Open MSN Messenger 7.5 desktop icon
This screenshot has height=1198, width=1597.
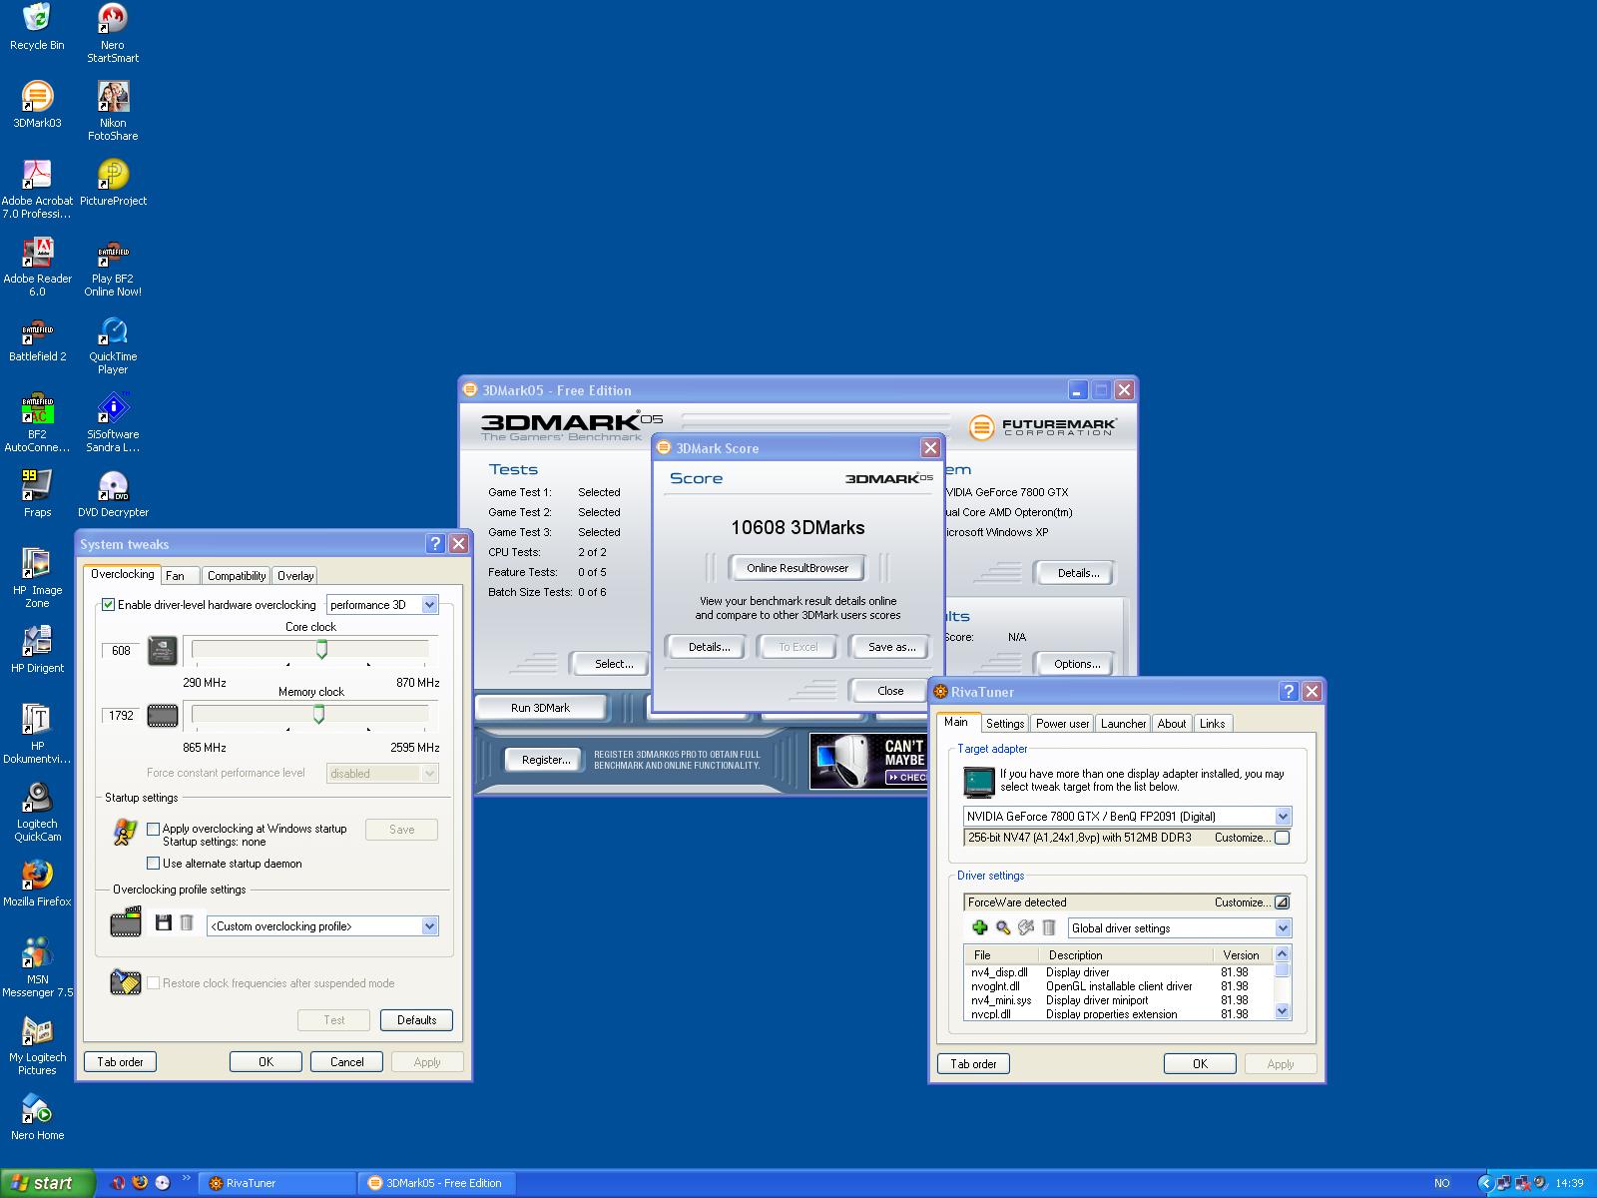click(37, 966)
